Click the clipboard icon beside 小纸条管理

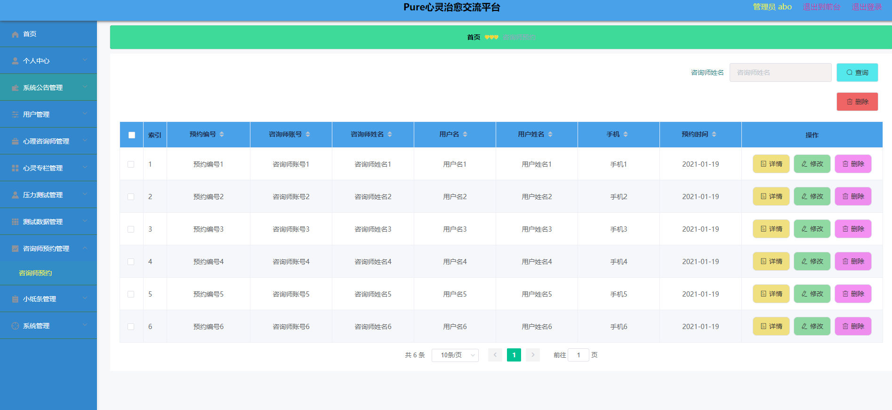coord(15,299)
